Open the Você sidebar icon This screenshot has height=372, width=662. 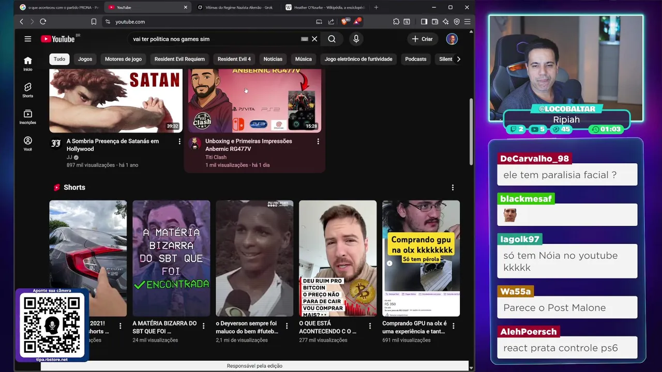[28, 144]
